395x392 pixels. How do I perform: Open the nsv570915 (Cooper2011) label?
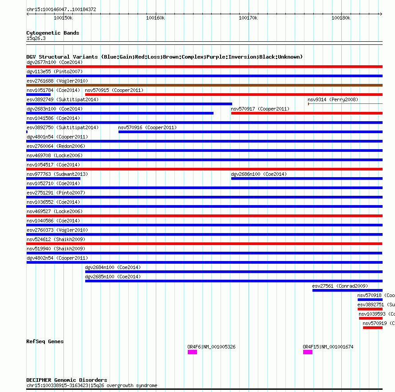click(114, 90)
